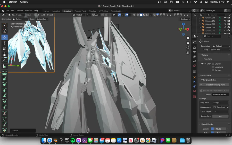Add a new workspace tab
The width and height of the screenshot is (232, 145).
point(126,11)
